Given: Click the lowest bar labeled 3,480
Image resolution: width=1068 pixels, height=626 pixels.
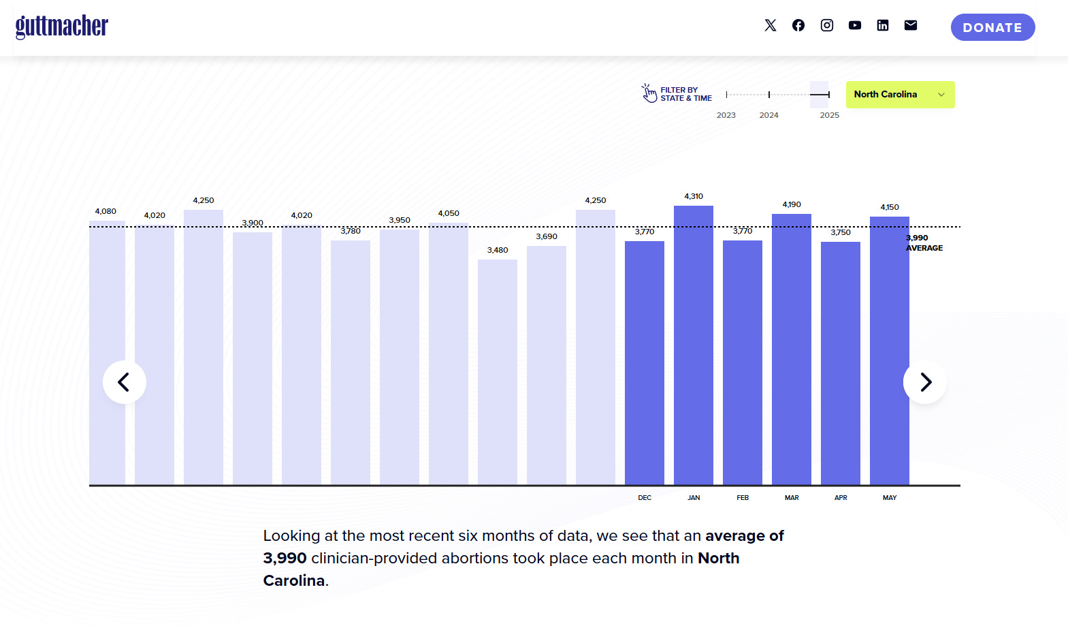Looking at the screenshot, I should click(x=498, y=372).
